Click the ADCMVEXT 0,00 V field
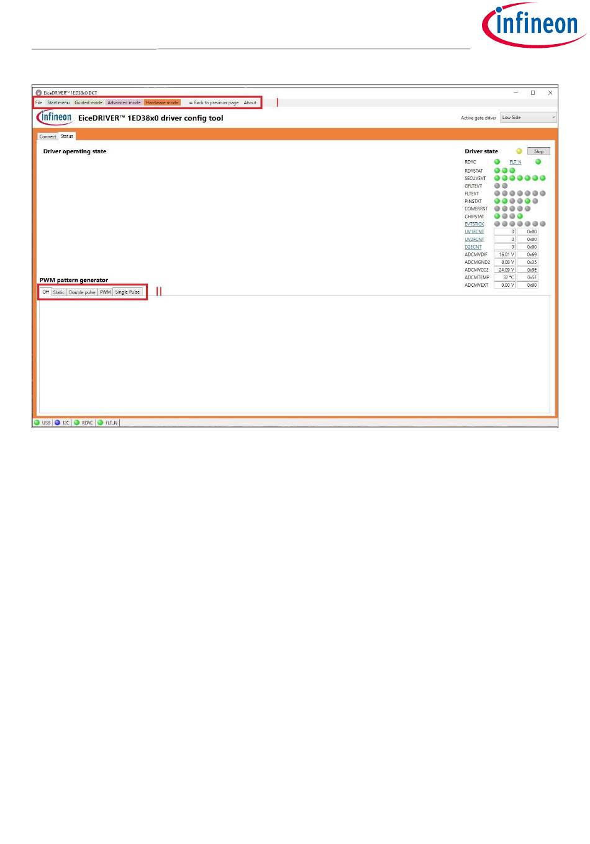Viewport: 590px width, 844px height. point(504,285)
